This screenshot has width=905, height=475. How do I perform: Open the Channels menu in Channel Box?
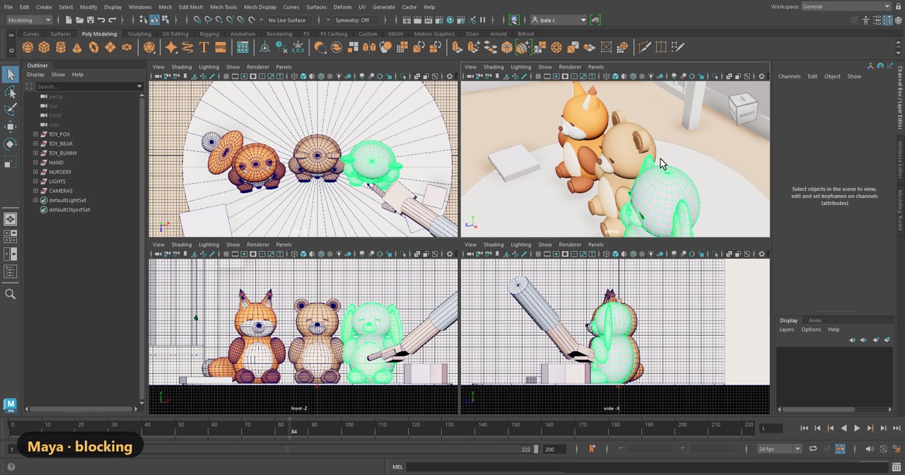(789, 76)
